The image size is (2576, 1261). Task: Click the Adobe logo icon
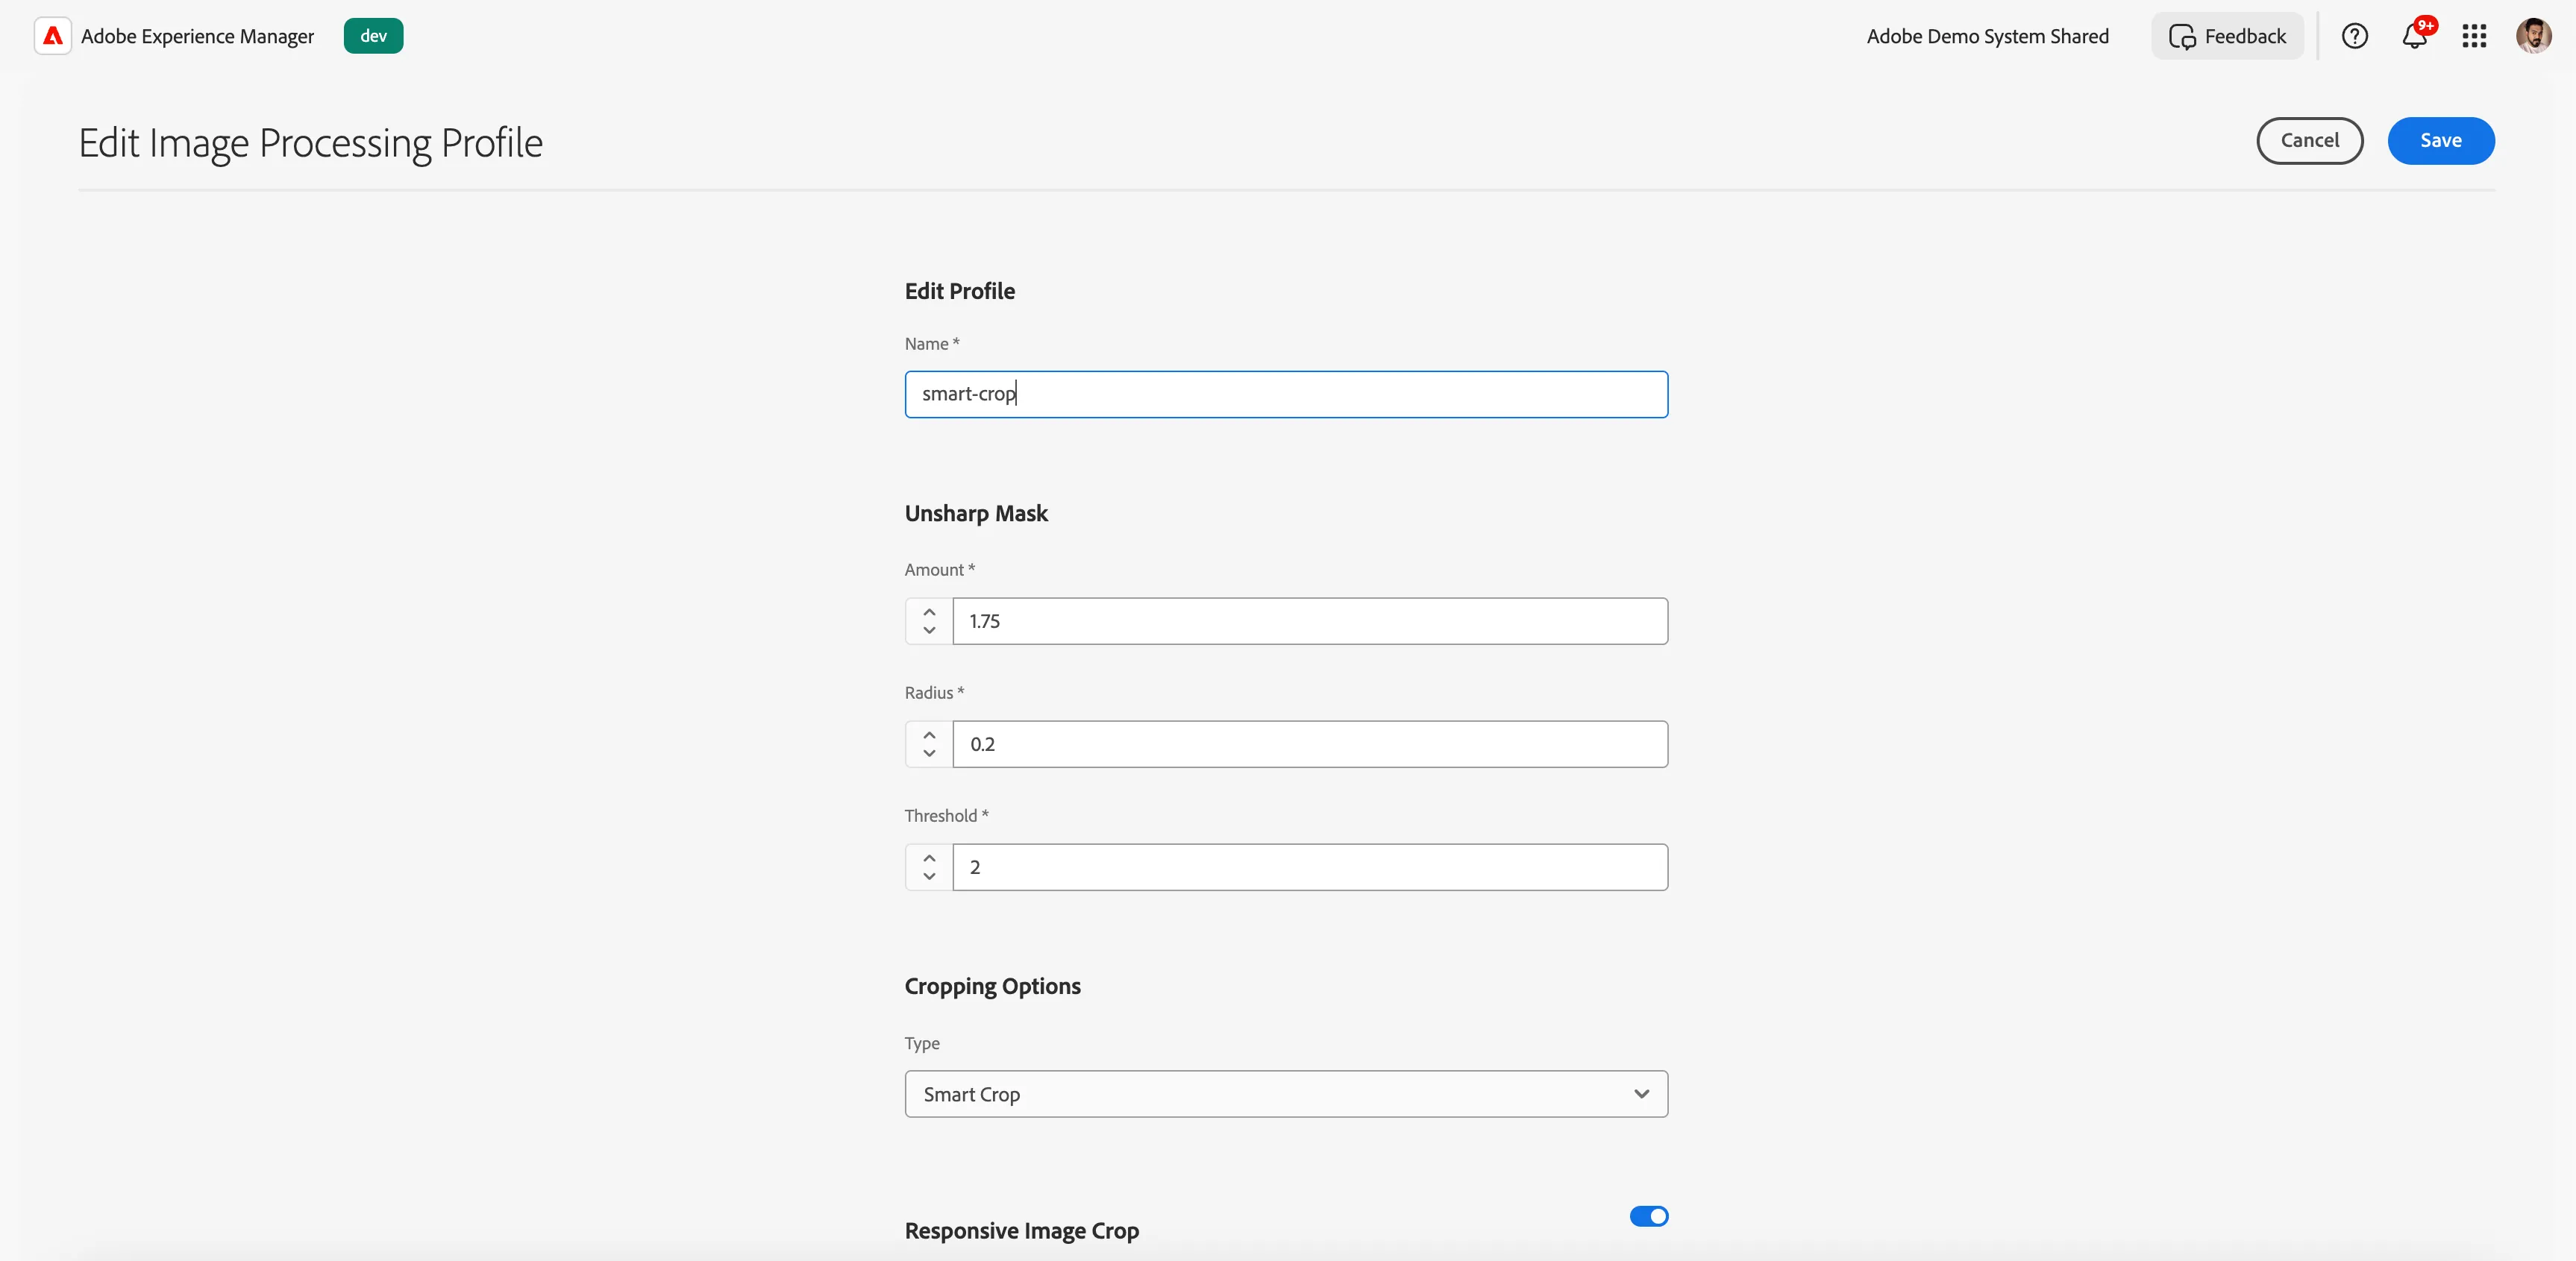coord(53,36)
